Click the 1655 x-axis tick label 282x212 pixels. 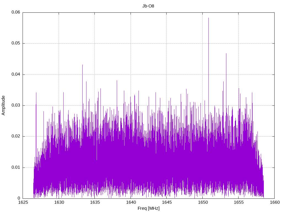click(239, 202)
